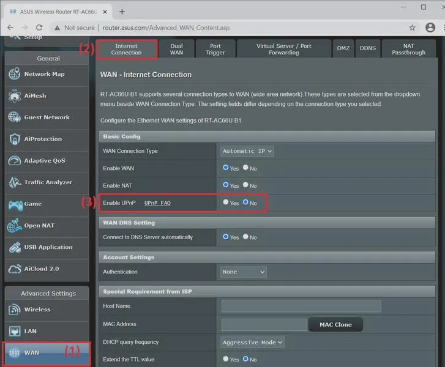The height and width of the screenshot is (367, 445).
Task: Click the Guest Network globe icon
Action: coord(14,117)
